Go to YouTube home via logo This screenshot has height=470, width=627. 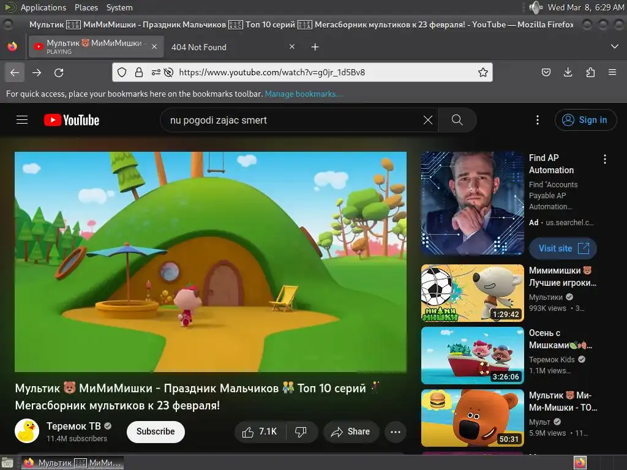click(72, 120)
